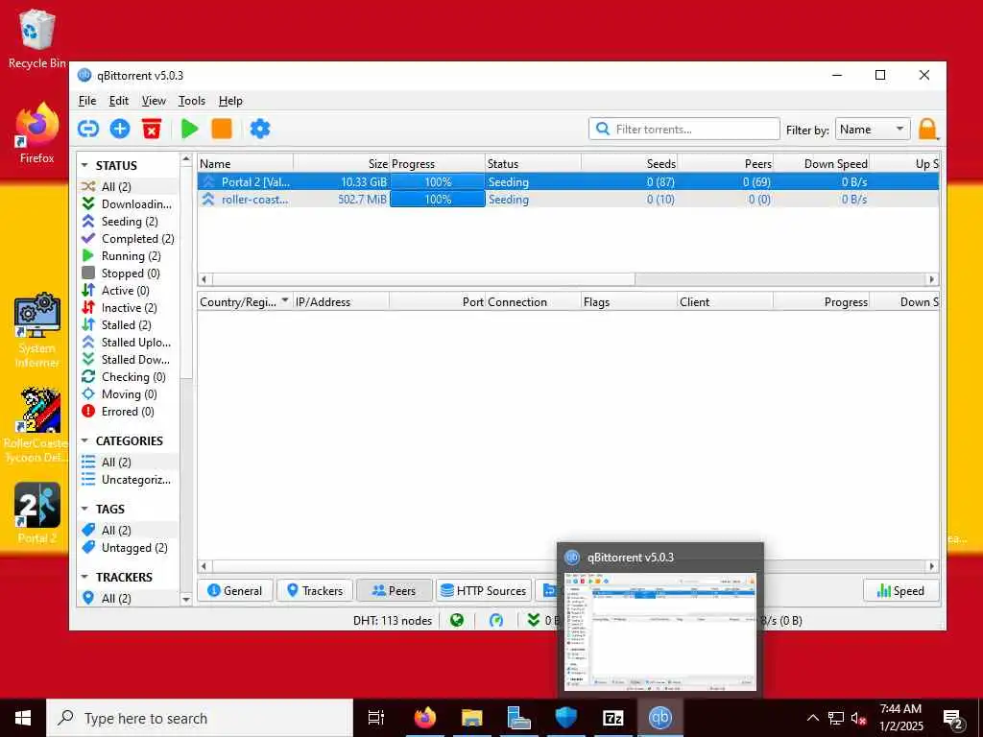Click the Windows Start button
This screenshot has width=983, height=737.
[x=23, y=718]
